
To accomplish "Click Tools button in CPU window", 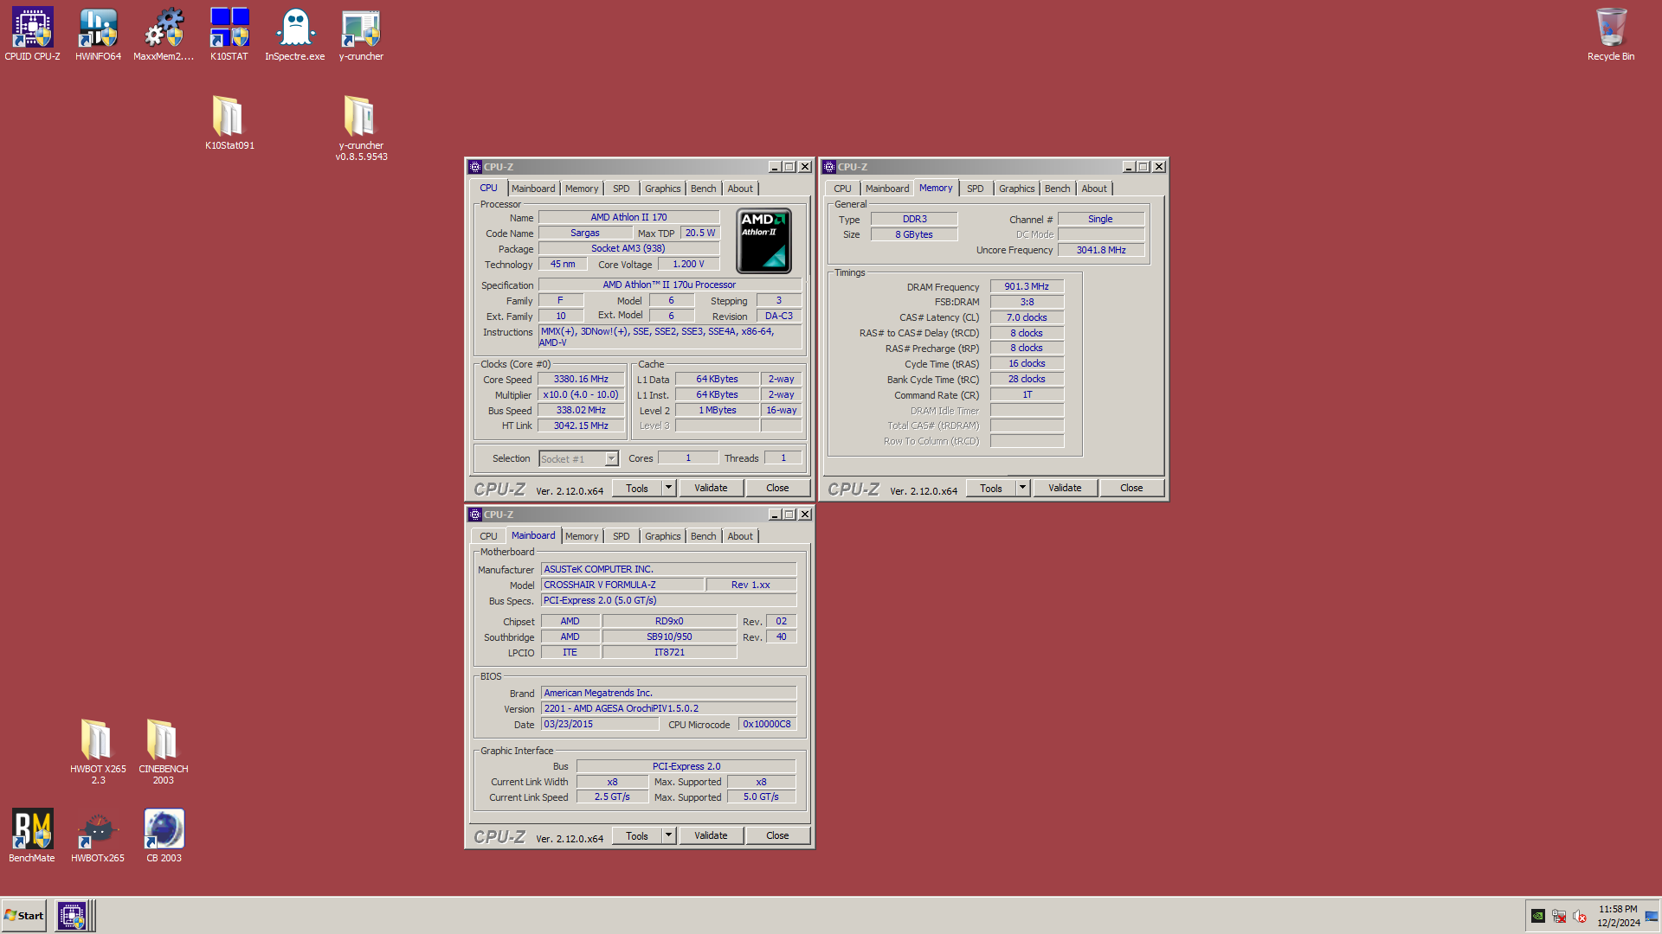I will tap(637, 488).
